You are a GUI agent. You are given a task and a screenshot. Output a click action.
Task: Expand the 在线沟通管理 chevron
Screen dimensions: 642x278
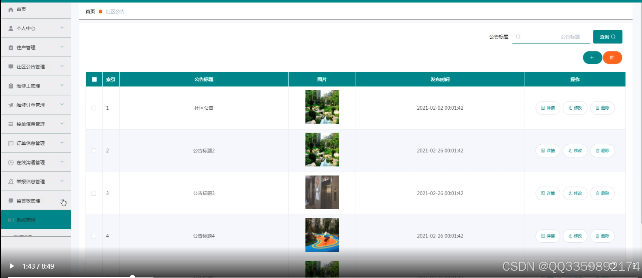click(x=62, y=162)
